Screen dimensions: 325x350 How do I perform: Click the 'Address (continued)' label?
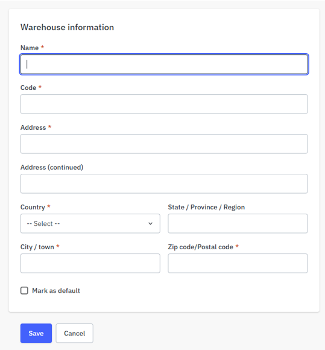point(52,167)
